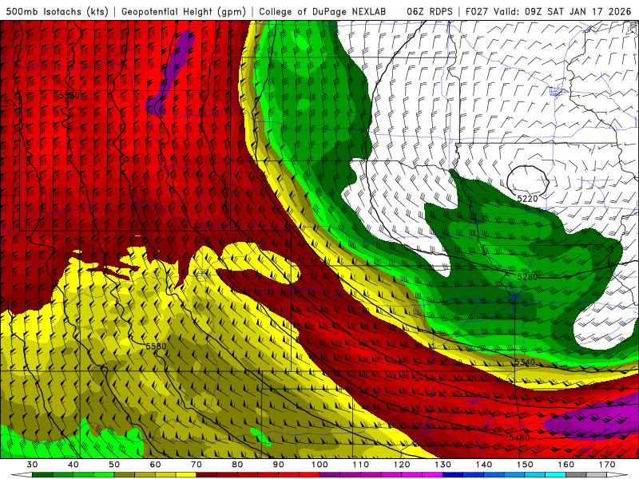This screenshot has width=639, height=479.
Task: Click the colorbar value 50
Action: coord(114,465)
